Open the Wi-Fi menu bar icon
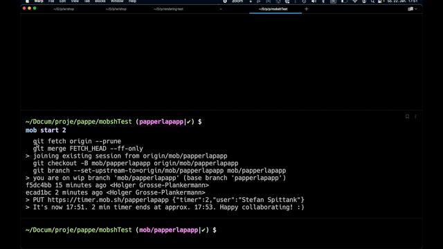The height and width of the screenshot is (249, 443). (355, 1)
